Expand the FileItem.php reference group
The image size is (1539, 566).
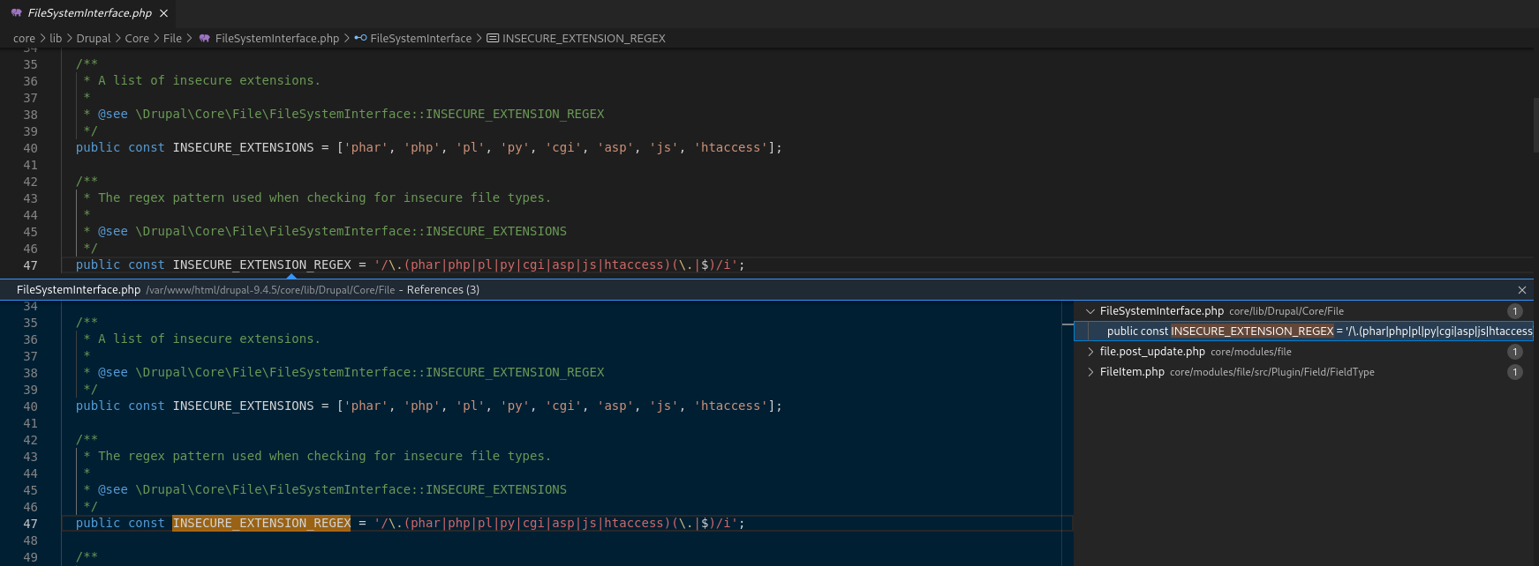click(x=1090, y=372)
